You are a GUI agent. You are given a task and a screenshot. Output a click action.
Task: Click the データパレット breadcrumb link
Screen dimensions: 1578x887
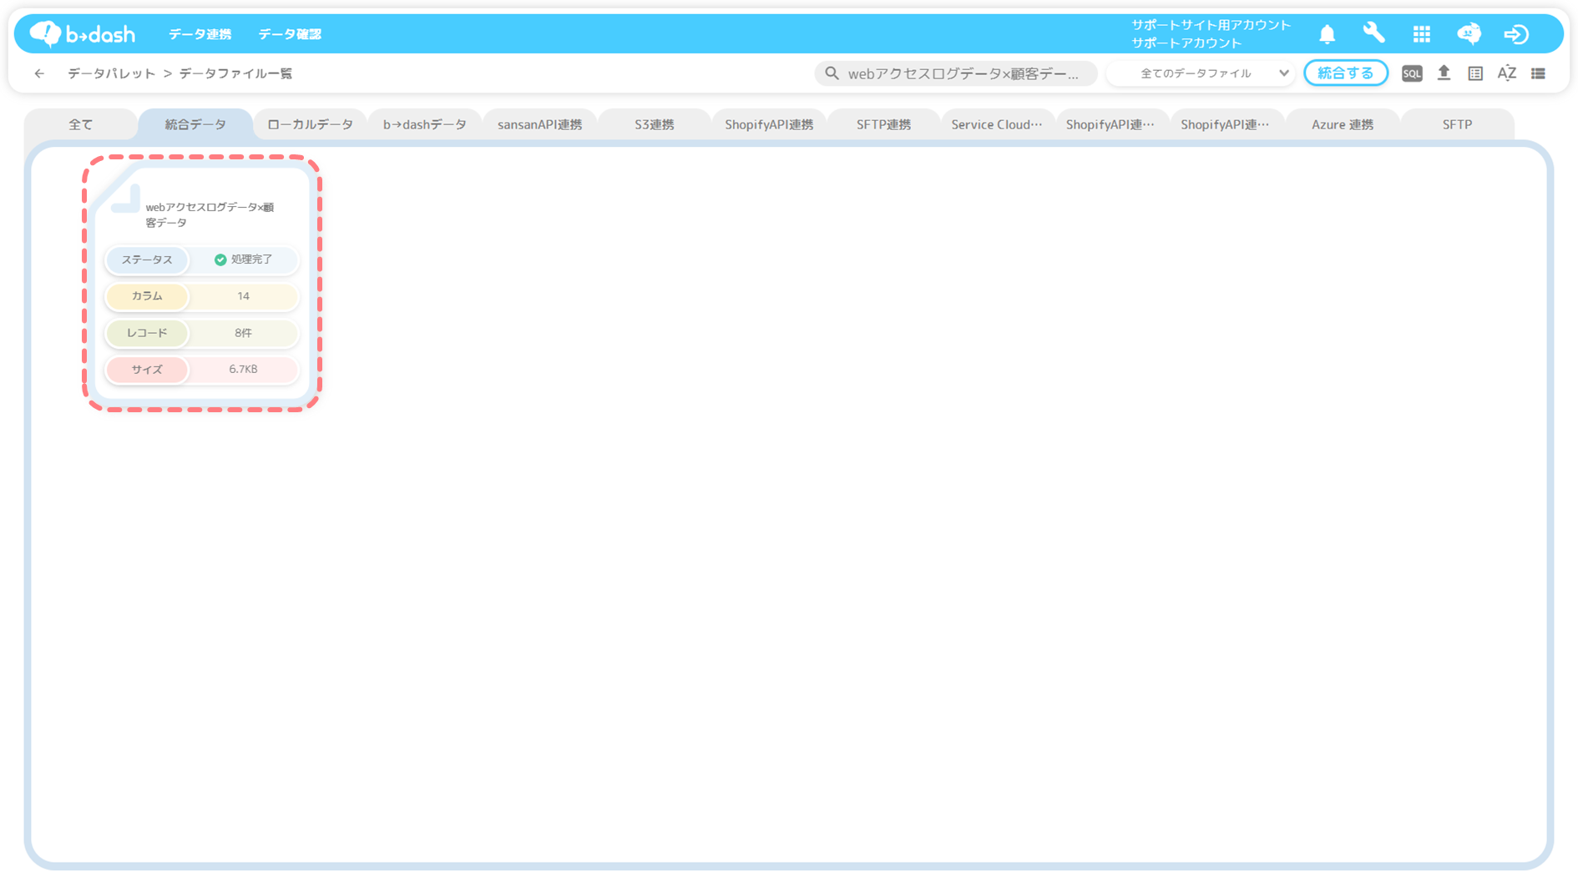(111, 73)
